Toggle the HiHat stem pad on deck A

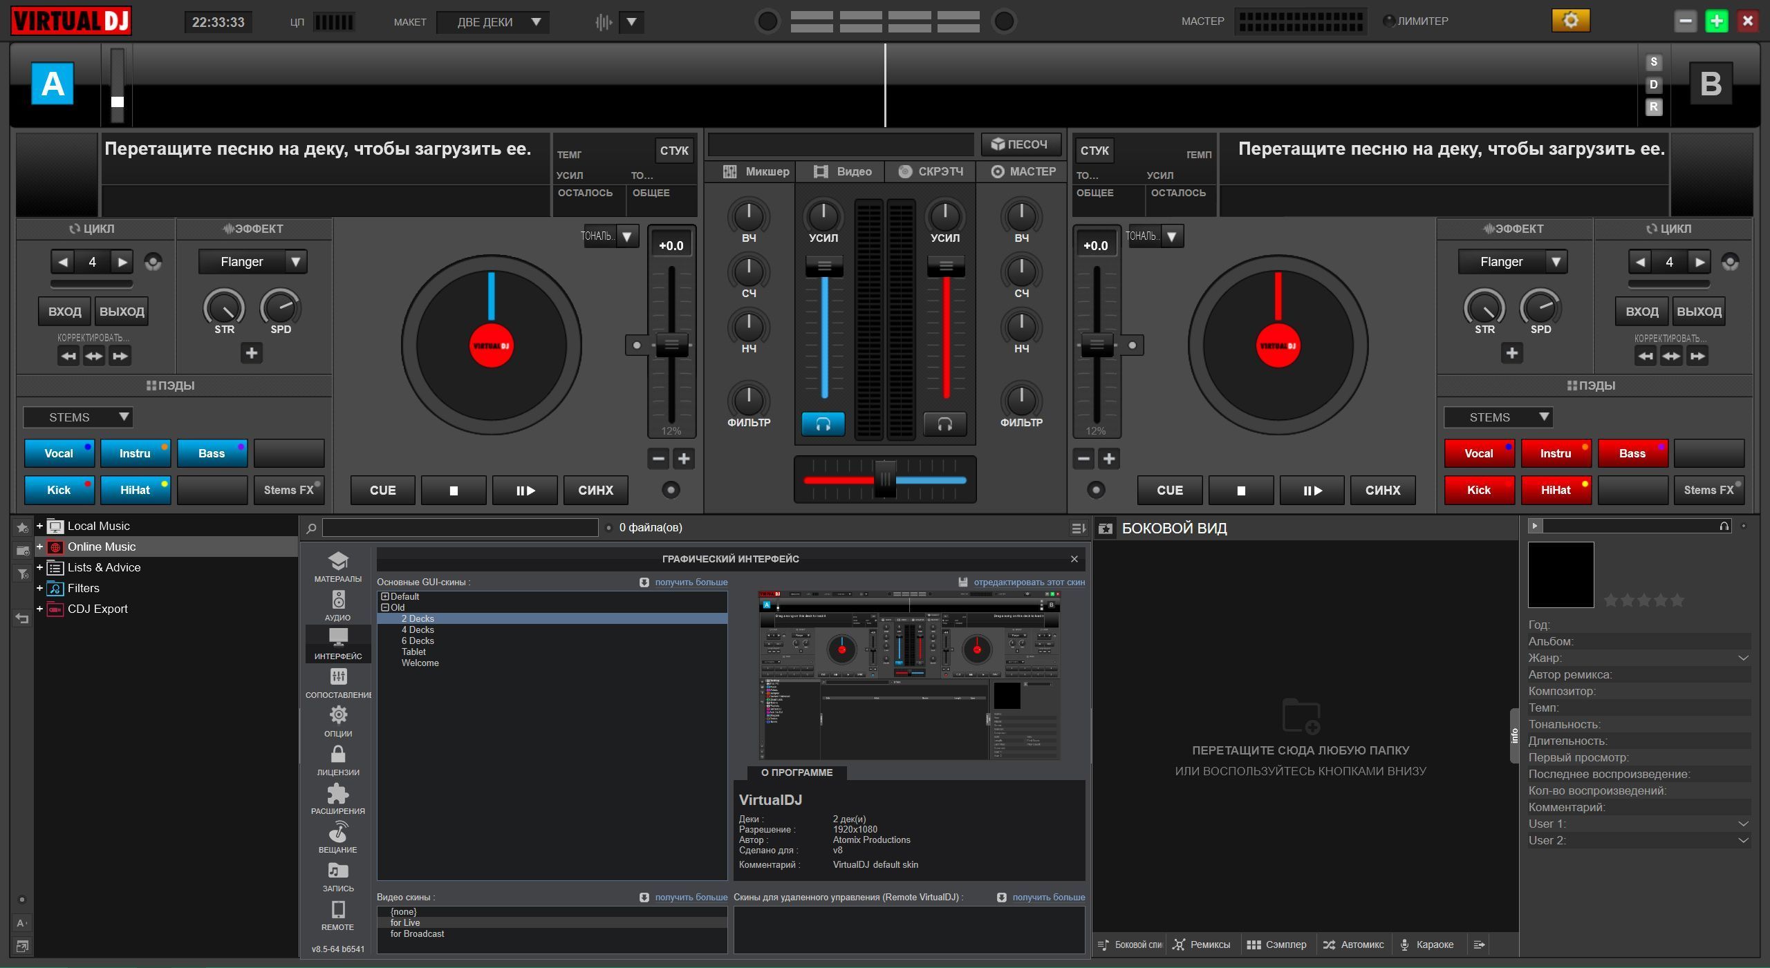pos(136,490)
